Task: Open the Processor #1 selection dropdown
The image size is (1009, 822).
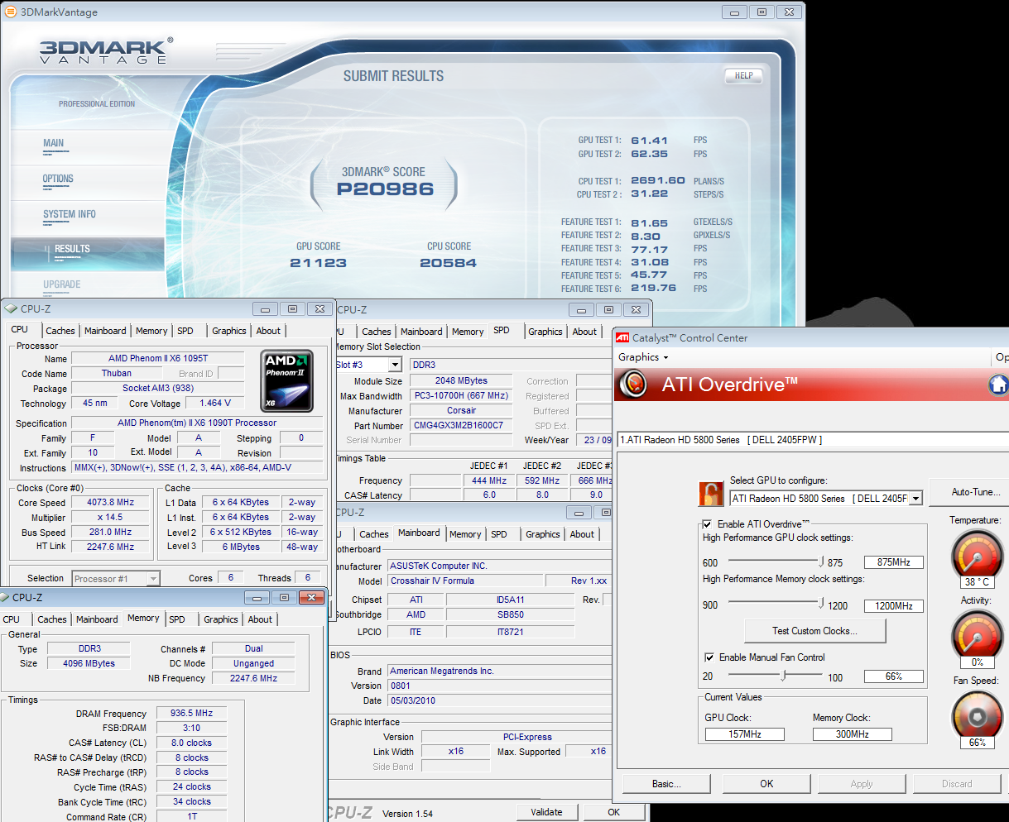Action: tap(153, 579)
